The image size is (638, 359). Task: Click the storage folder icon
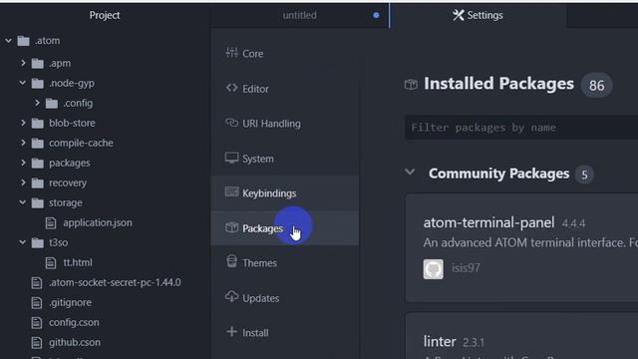tap(38, 202)
